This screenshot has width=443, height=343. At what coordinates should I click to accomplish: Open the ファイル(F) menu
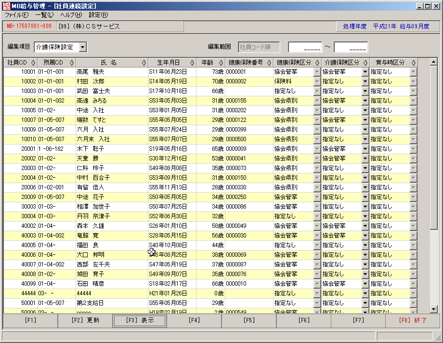coord(17,15)
